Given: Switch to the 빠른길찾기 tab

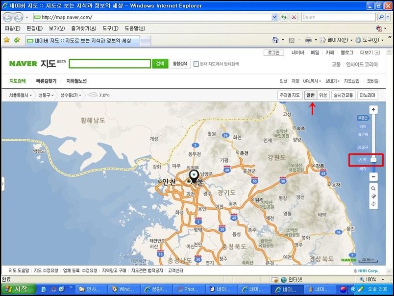Looking at the screenshot, I should (x=46, y=81).
